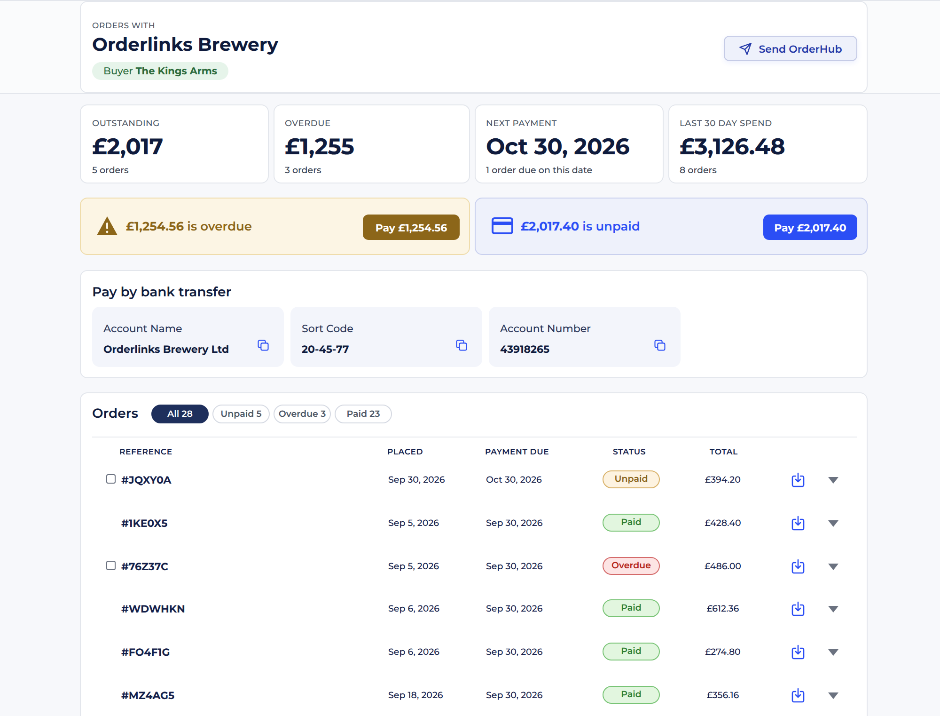Click the Orderlinks Brewery Ltd account name

[166, 349]
